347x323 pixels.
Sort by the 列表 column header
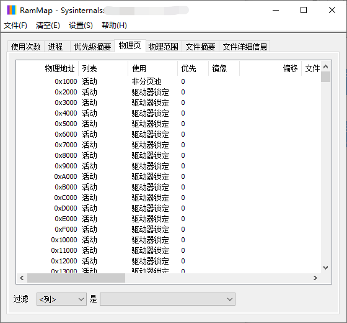click(103, 68)
